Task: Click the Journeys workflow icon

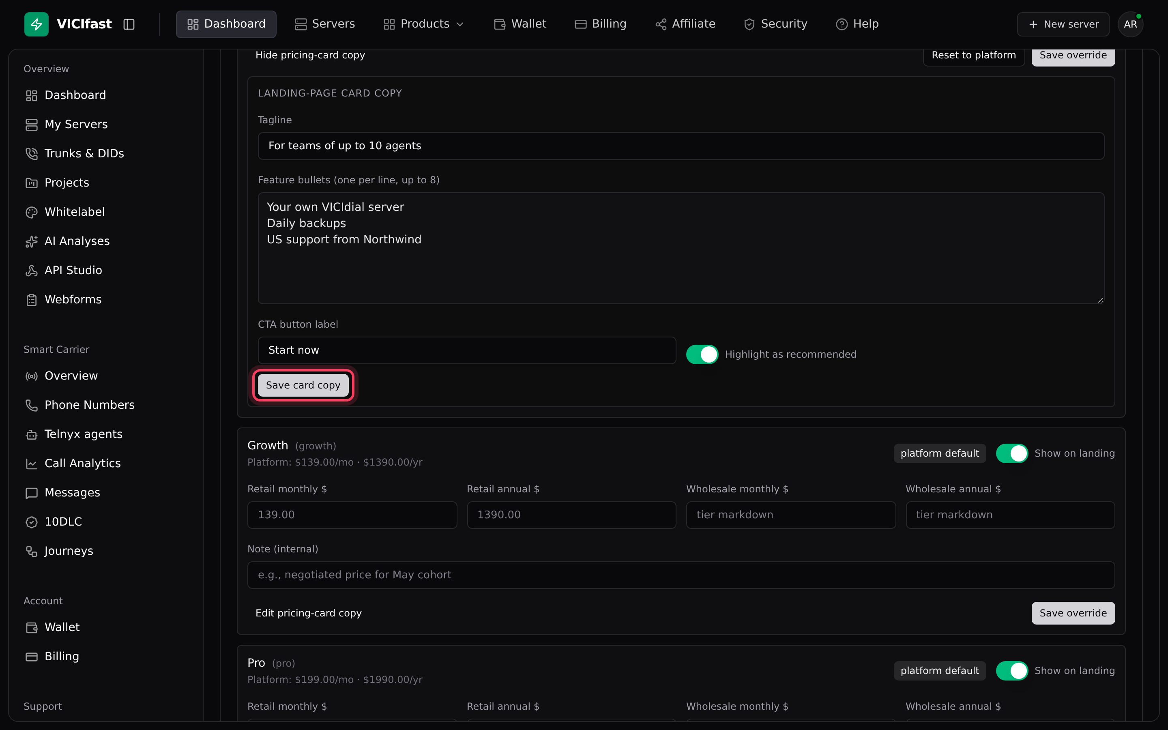Action: tap(31, 552)
